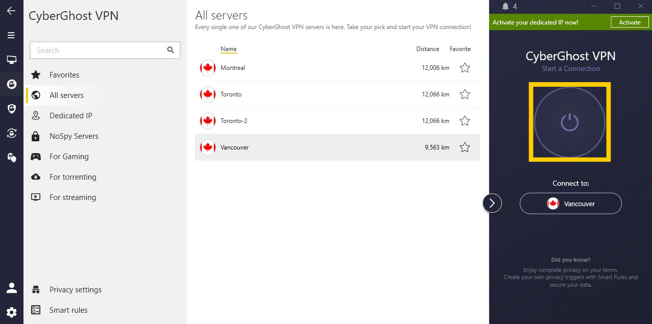Open NoSpy Servers section

(x=74, y=136)
